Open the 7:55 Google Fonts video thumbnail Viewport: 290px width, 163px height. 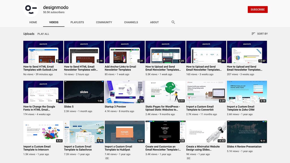[43, 92]
